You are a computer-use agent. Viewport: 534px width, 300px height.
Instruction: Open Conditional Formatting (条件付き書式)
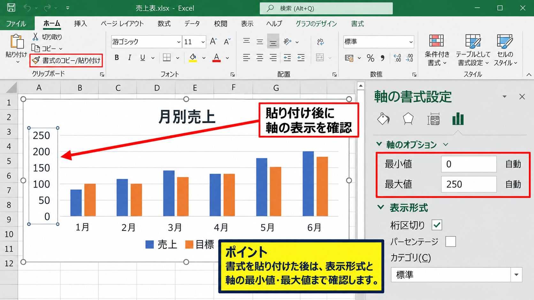coord(437,50)
